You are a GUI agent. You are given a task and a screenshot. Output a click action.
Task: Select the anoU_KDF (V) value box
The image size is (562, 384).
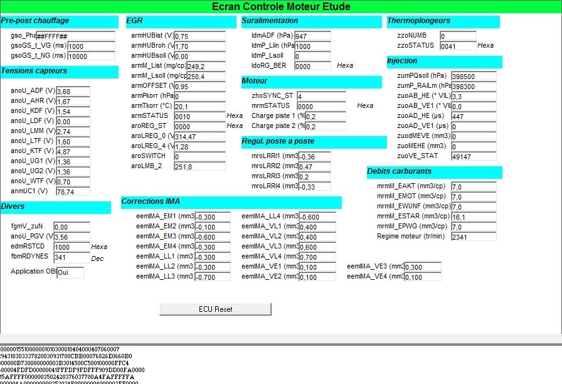point(73,111)
